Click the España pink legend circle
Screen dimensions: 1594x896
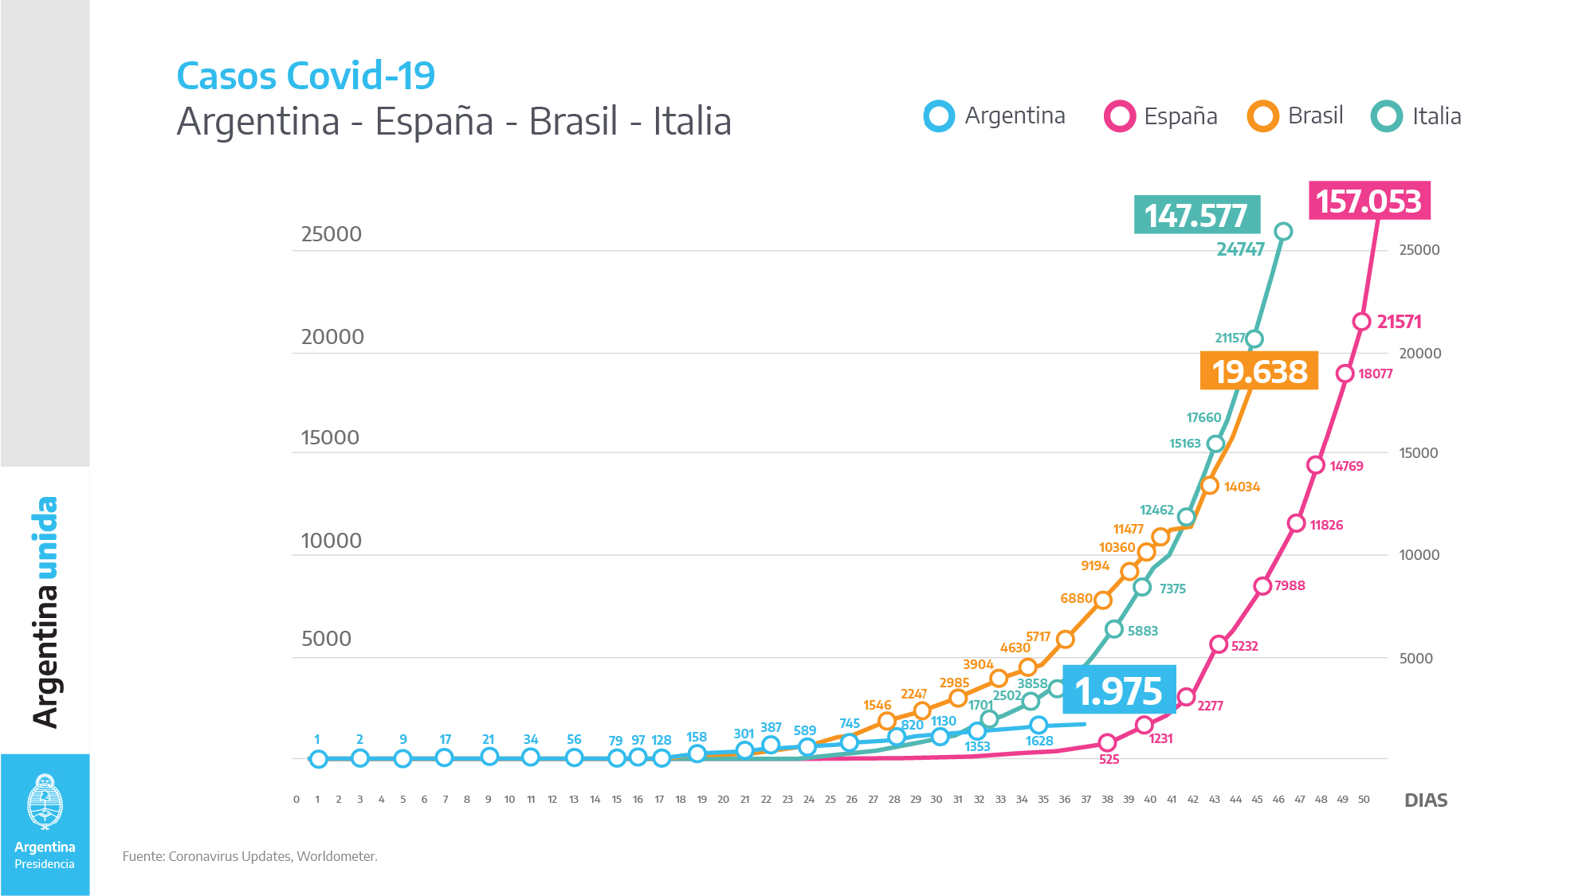point(1119,116)
